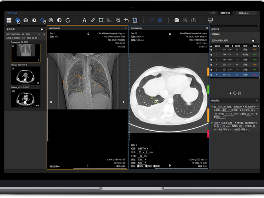
Task: Click the plus button to add nodule
Action: (x=230, y=93)
